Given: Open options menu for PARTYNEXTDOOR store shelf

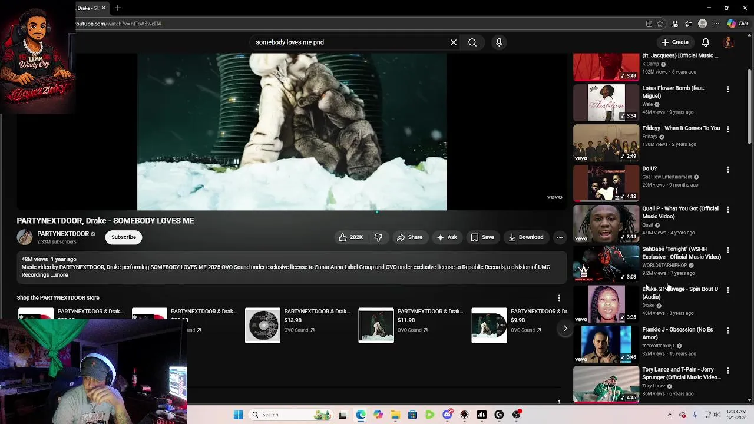Looking at the screenshot, I should point(559,298).
